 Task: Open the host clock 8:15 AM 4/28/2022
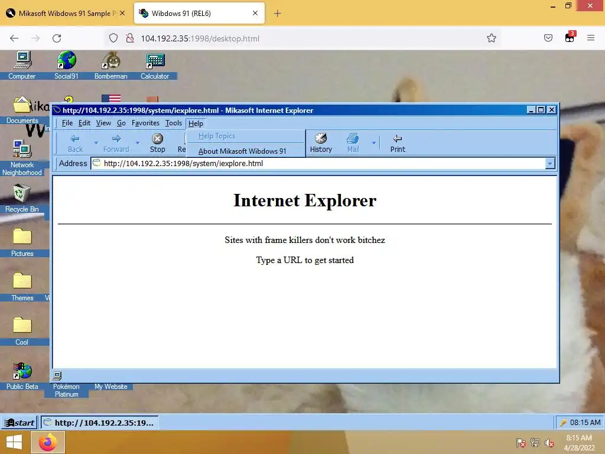click(x=579, y=443)
